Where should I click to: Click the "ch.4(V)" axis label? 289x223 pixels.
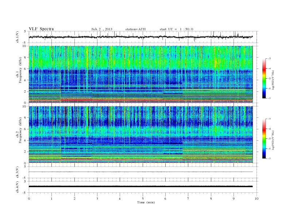click(x=18, y=187)
